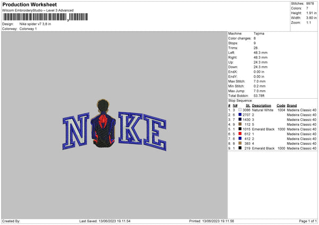Click the Last Saved timestamp in footer
319x225 pixels.
pyautogui.click(x=105, y=221)
